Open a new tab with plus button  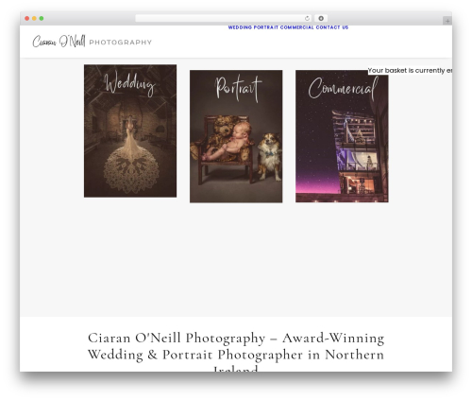click(447, 21)
